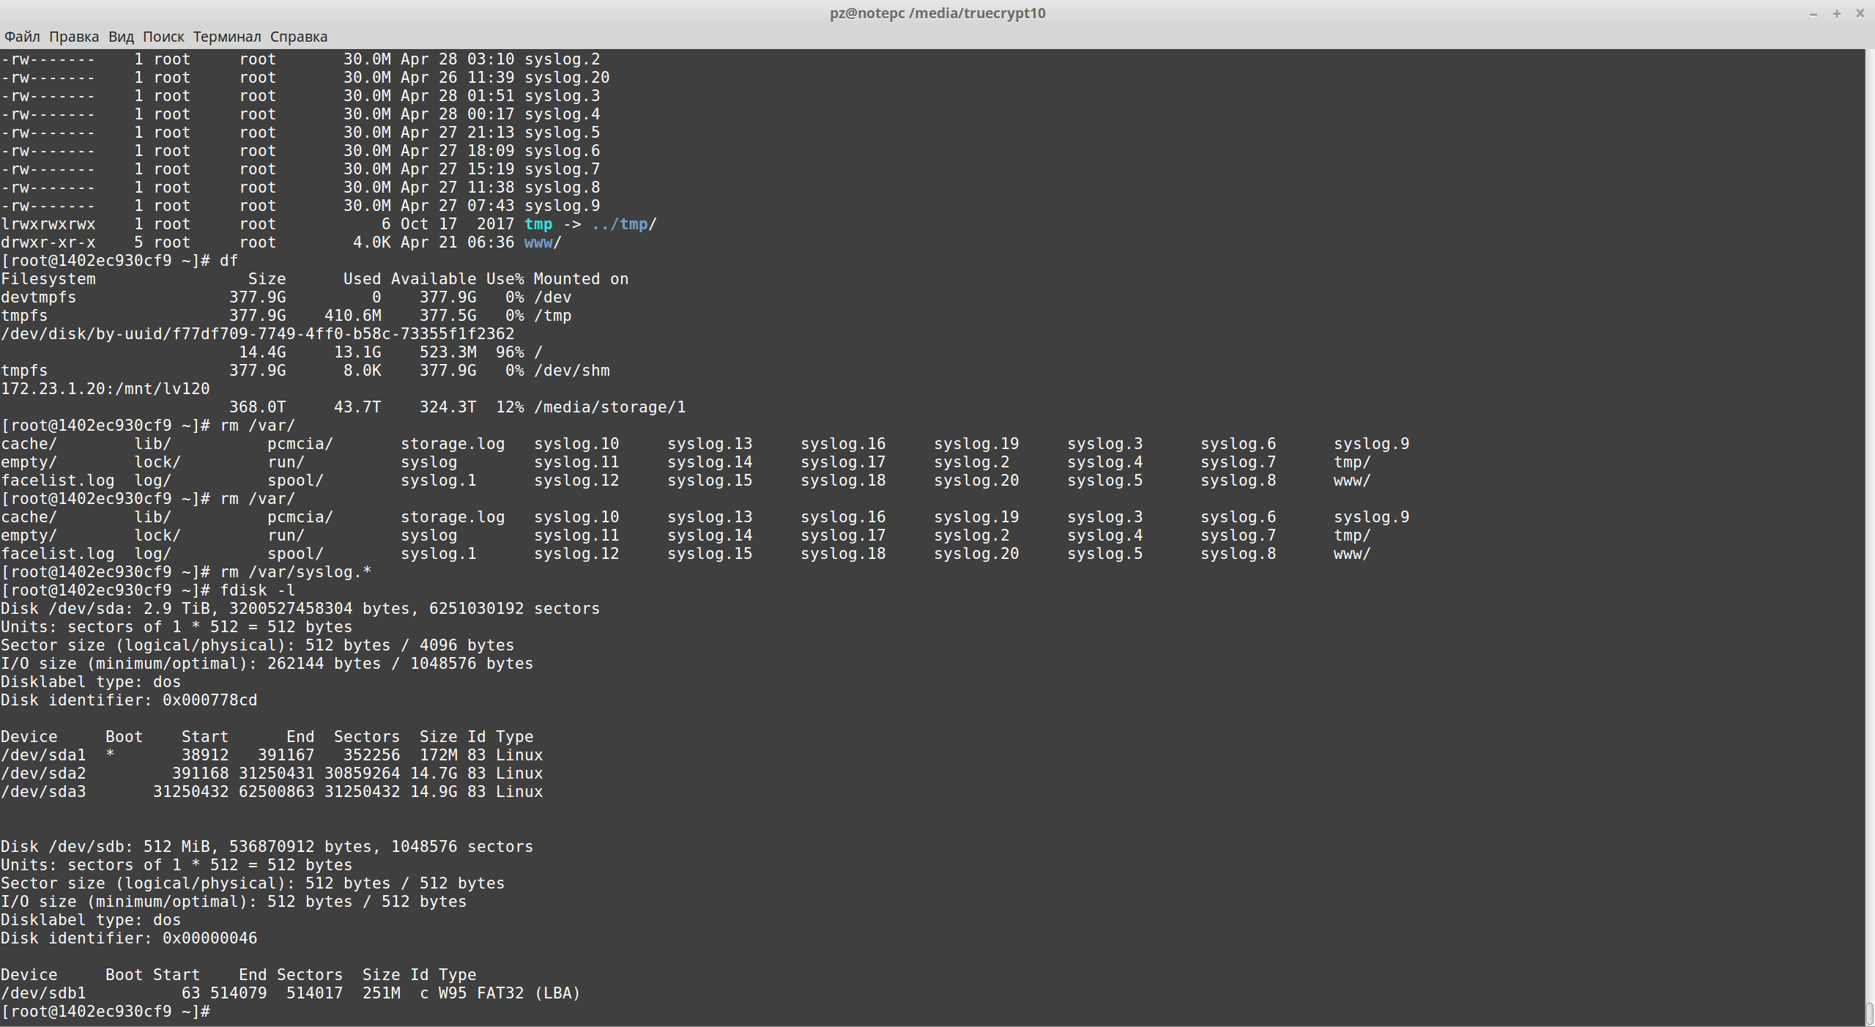Click 'spool/' in second completion list
This screenshot has width=1875, height=1027.
296,554
